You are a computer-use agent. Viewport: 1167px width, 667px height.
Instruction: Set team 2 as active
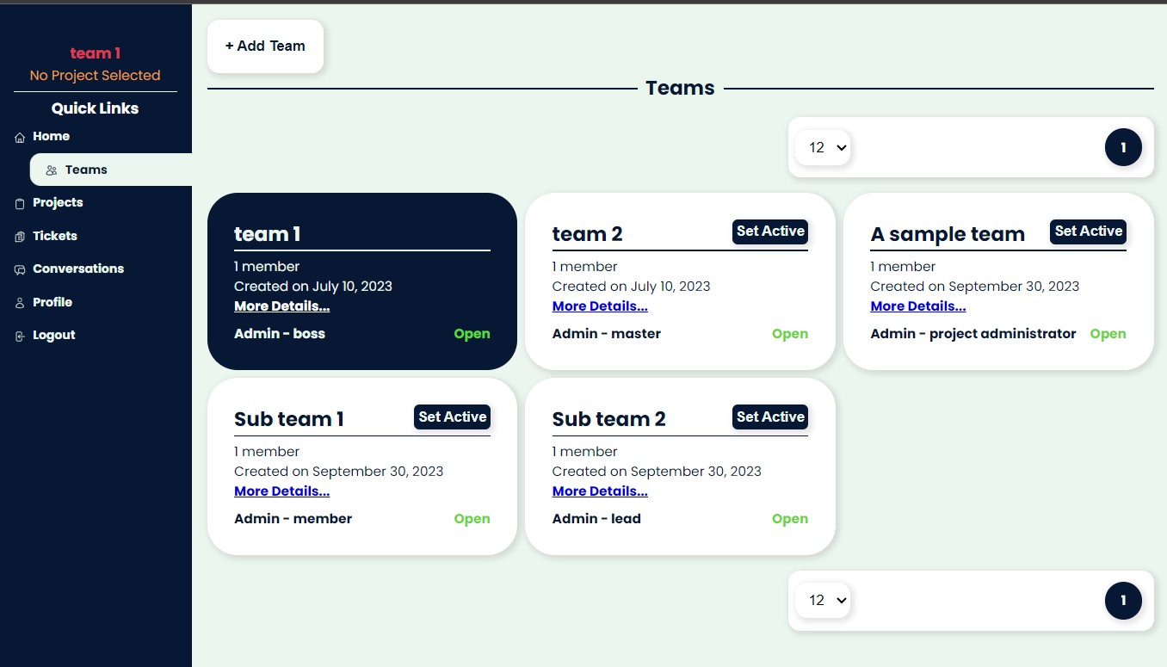pyautogui.click(x=770, y=232)
